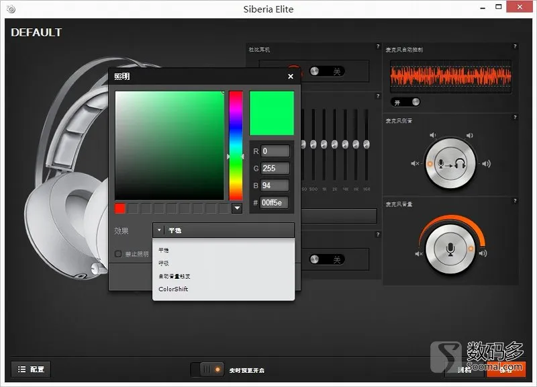The image size is (537, 387).
Task: Click the orange save button at bottom right
Action: tap(506, 370)
